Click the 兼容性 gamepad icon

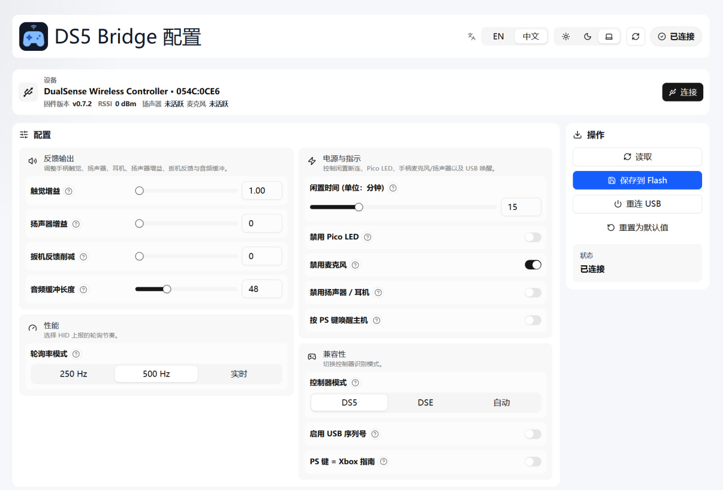[x=312, y=357]
